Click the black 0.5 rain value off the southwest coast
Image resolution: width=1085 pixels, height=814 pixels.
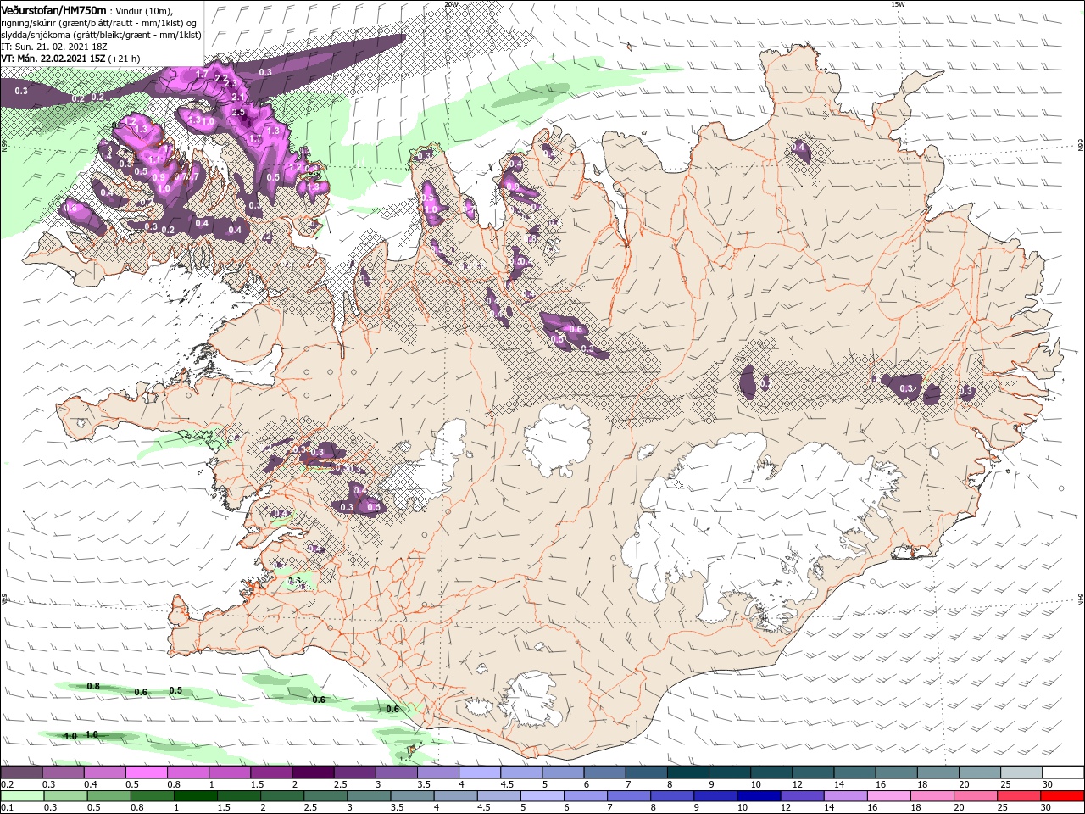click(x=175, y=690)
